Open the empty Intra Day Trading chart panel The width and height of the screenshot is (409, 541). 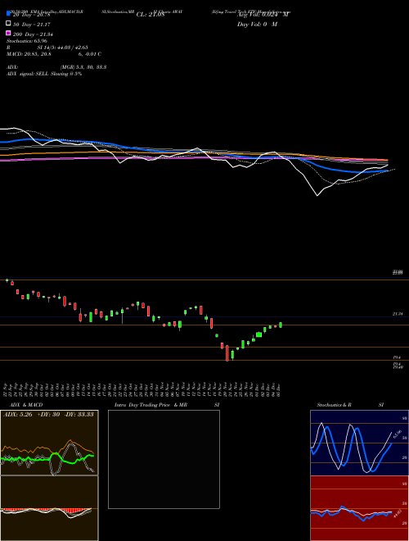click(x=164, y=459)
